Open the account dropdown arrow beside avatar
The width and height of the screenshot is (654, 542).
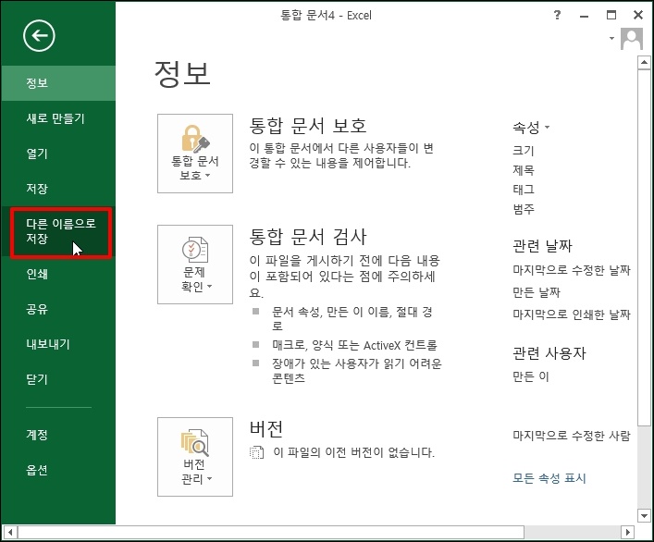pyautogui.click(x=611, y=38)
